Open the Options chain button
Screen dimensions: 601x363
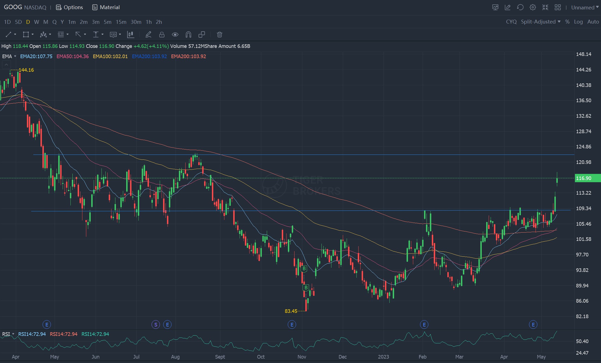69,7
